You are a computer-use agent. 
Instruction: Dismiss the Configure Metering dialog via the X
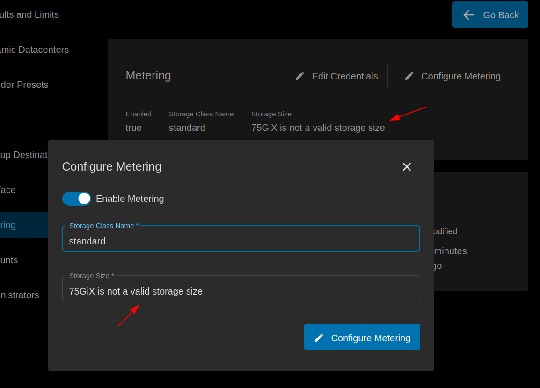(407, 167)
